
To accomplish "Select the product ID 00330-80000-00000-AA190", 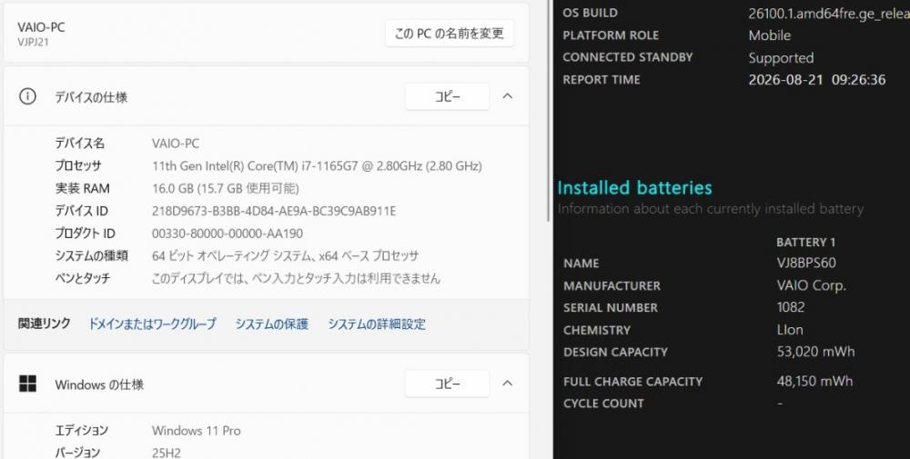I will click(x=227, y=234).
